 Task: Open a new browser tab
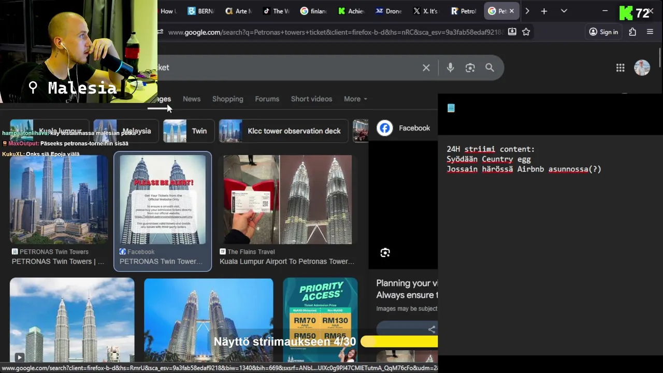pos(544,11)
